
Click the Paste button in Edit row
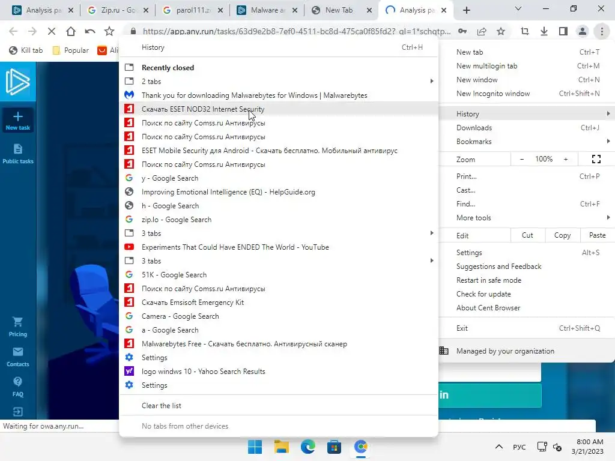598,235
